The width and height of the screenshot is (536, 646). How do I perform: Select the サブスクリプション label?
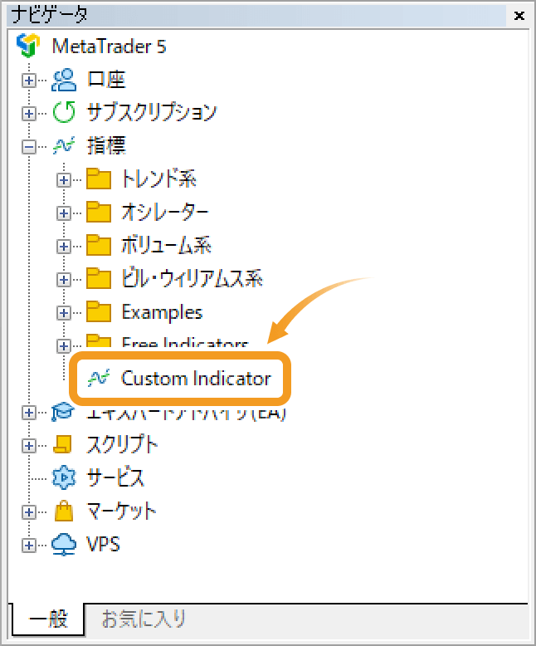click(x=152, y=112)
